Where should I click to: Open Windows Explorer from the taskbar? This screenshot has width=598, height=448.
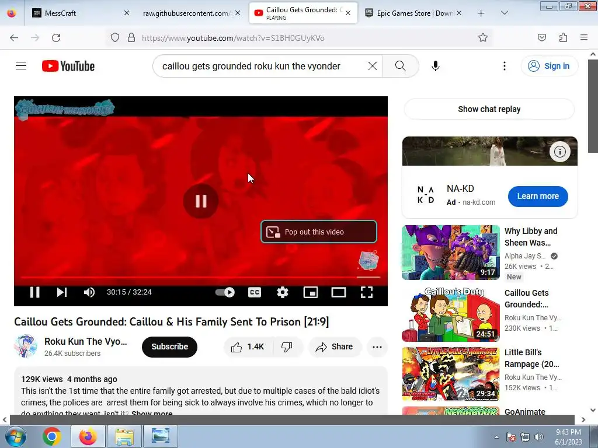coord(124,436)
